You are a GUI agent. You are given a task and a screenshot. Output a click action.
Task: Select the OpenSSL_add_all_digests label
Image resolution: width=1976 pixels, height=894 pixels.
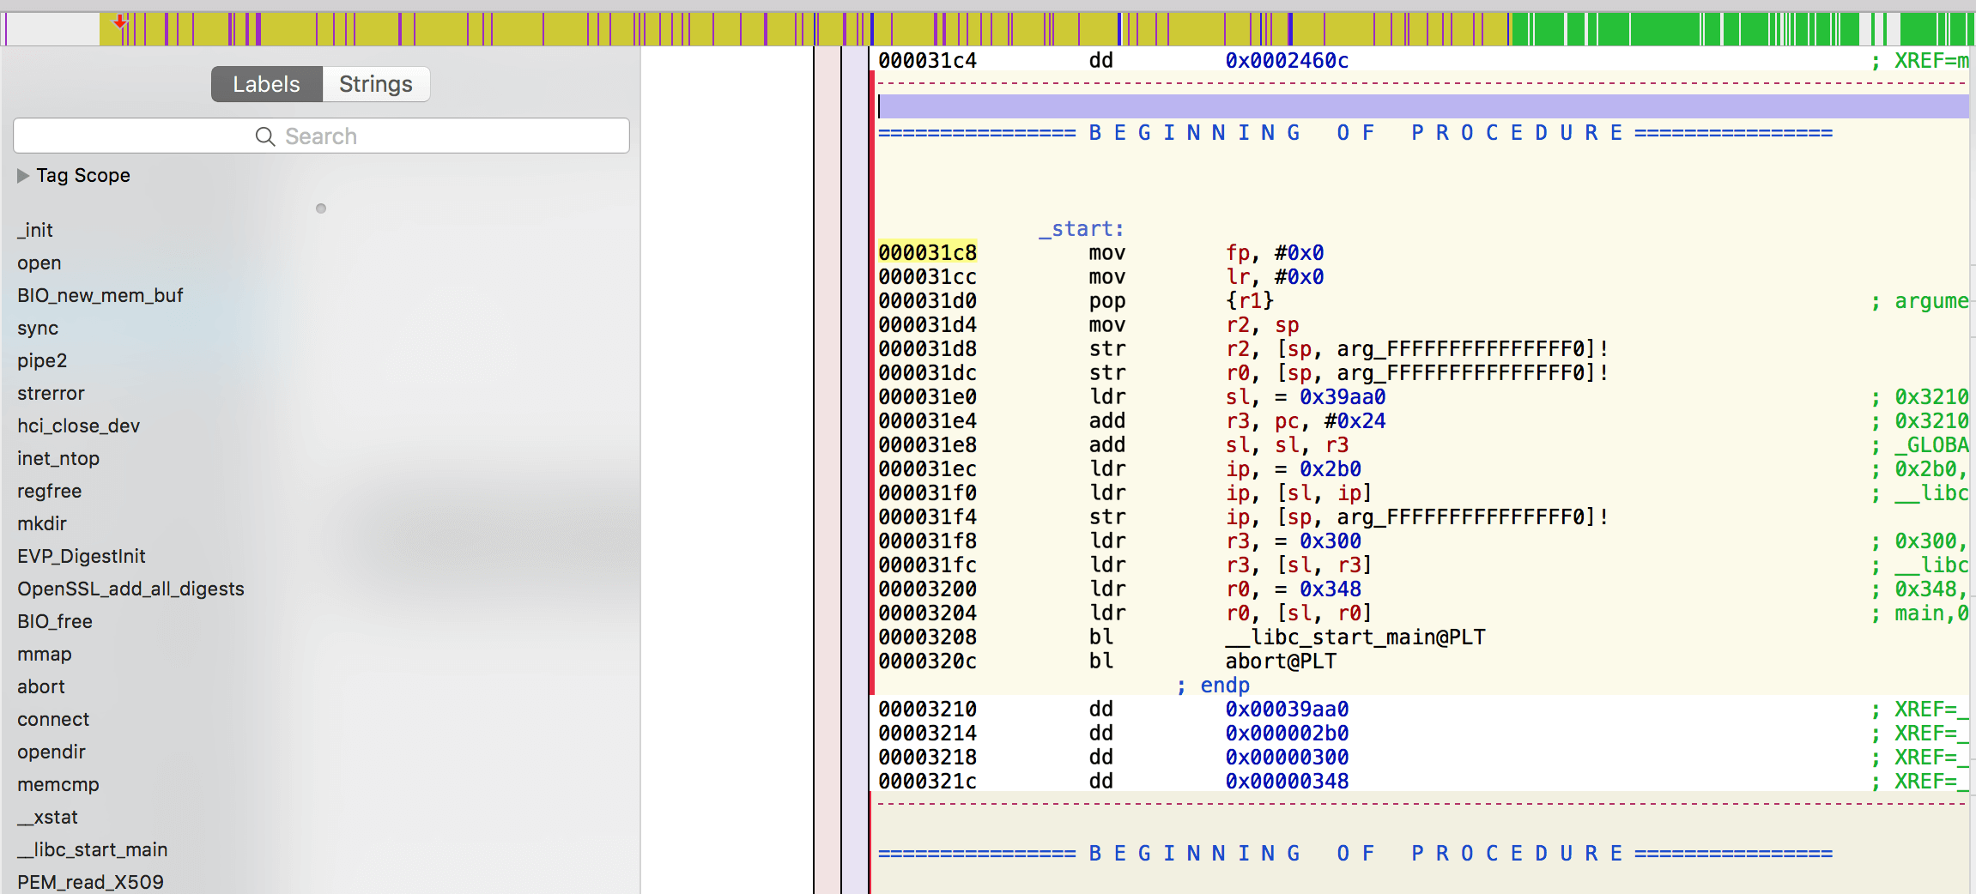[130, 589]
